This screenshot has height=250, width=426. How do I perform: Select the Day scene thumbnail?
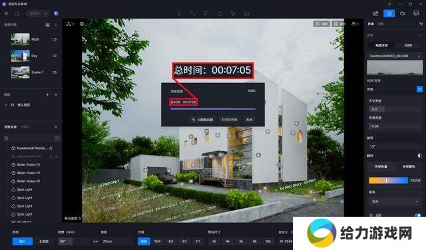20,56
